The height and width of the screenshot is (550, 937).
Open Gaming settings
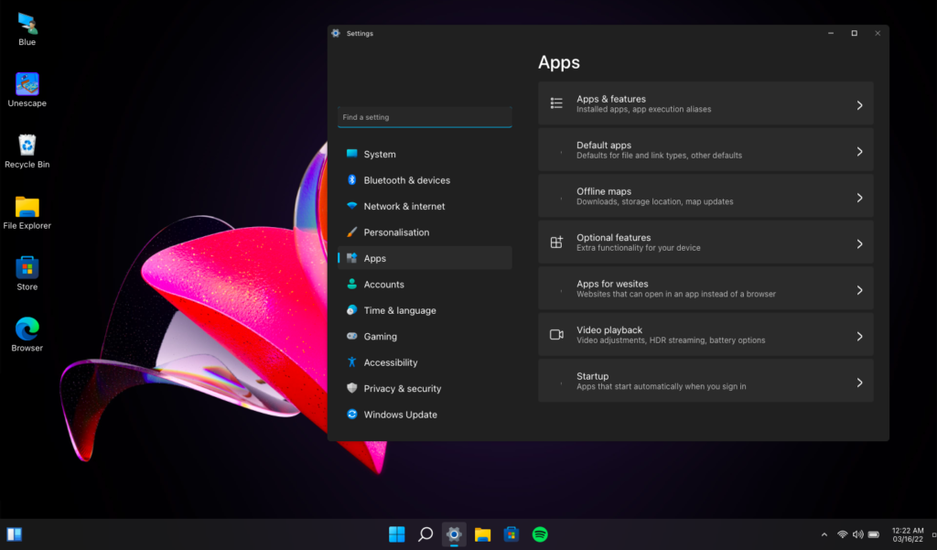[425, 337]
